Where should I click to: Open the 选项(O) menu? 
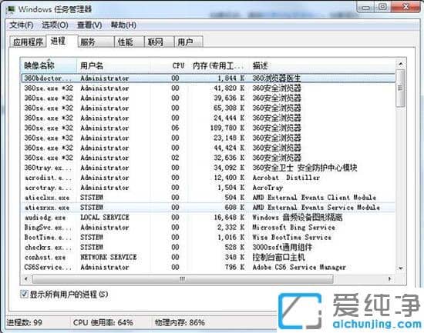point(55,25)
